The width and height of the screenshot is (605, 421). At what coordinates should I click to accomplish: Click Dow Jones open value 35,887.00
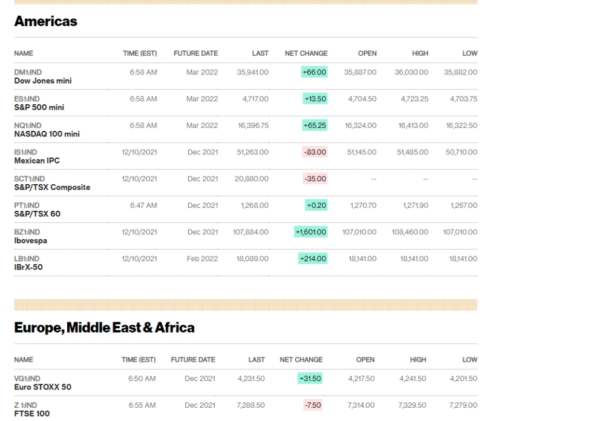click(361, 72)
